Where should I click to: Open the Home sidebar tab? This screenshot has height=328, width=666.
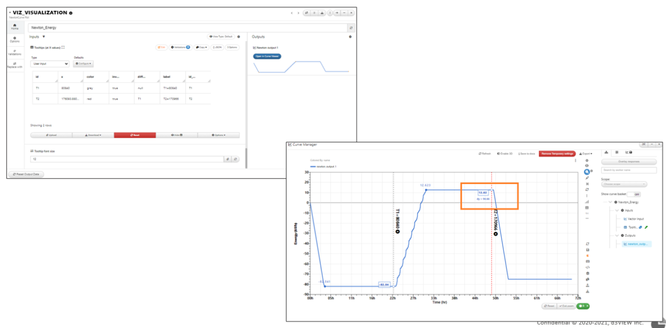point(15,27)
